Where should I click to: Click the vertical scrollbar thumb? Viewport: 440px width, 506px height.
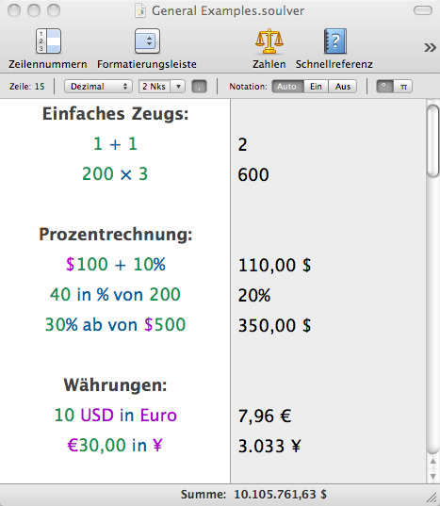coord(432,140)
